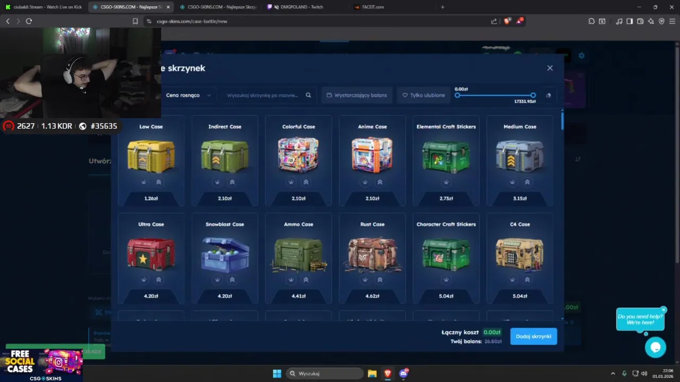Open the 'Cena rosnąco' sort dropdown
The width and height of the screenshot is (680, 382).
tap(188, 95)
